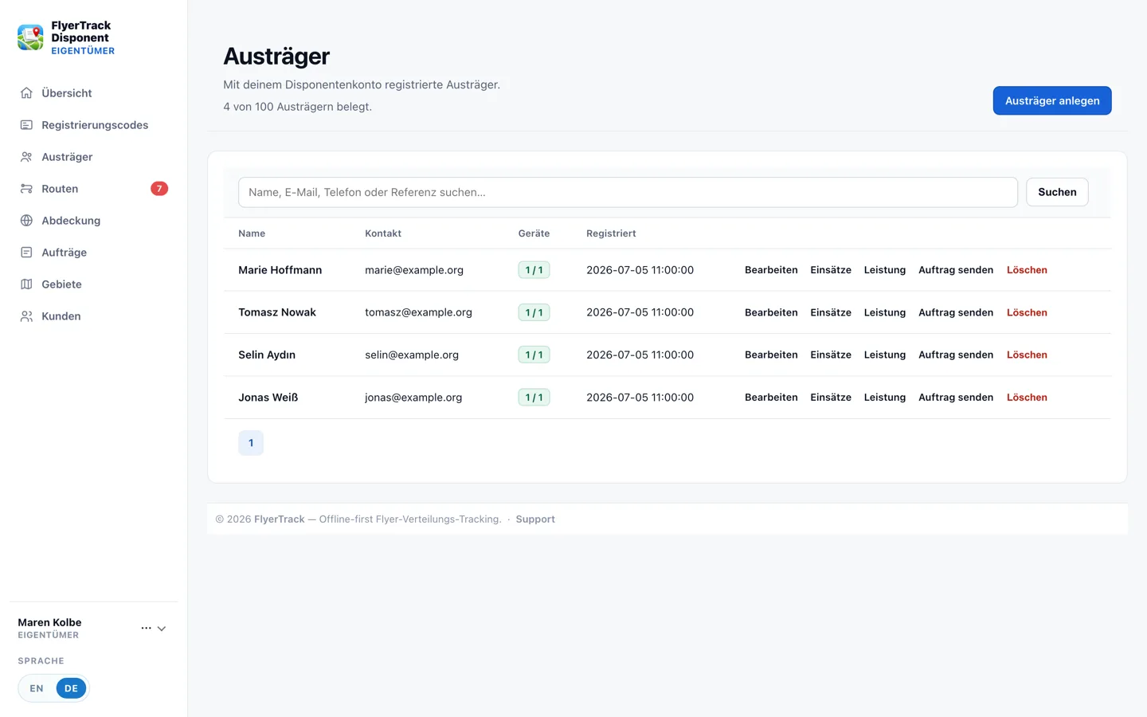This screenshot has width=1147, height=717.
Task: Click Auftrag senden for Jonas Weiß
Action: click(x=956, y=397)
